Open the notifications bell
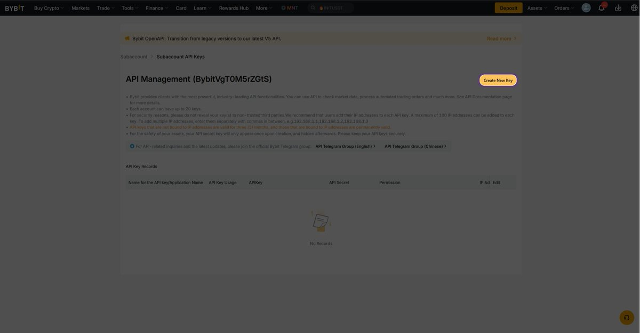 click(602, 8)
